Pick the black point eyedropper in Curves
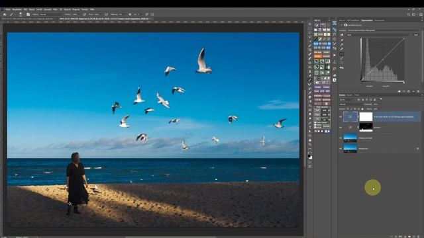 point(342,40)
